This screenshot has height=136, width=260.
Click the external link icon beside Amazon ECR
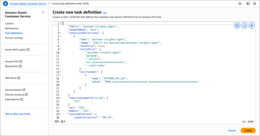tap(21, 61)
